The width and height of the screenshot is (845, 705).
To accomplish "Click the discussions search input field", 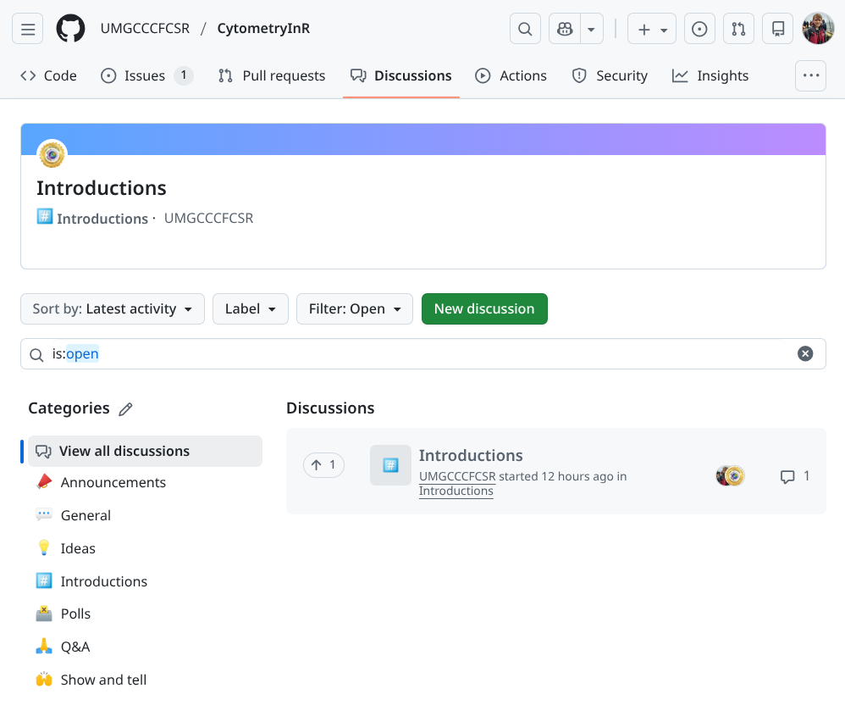I will (x=423, y=354).
